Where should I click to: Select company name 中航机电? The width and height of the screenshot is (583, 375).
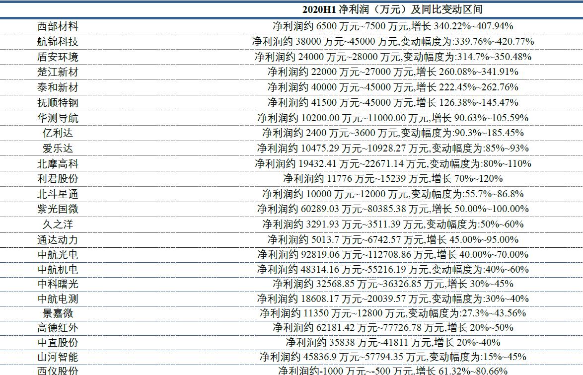[x=58, y=269]
